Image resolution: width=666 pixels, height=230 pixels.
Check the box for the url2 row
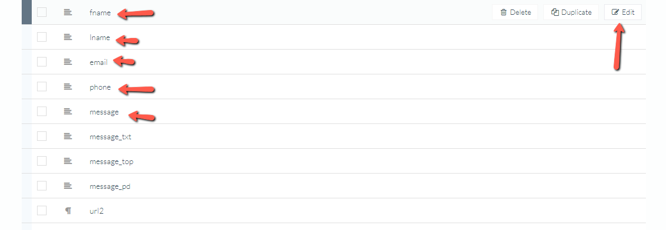pos(42,210)
